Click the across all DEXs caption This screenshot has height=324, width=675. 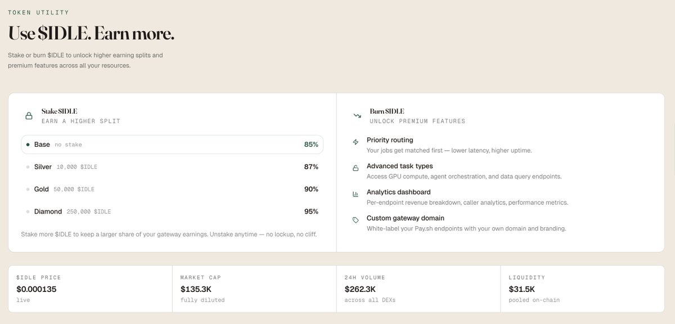(x=370, y=300)
